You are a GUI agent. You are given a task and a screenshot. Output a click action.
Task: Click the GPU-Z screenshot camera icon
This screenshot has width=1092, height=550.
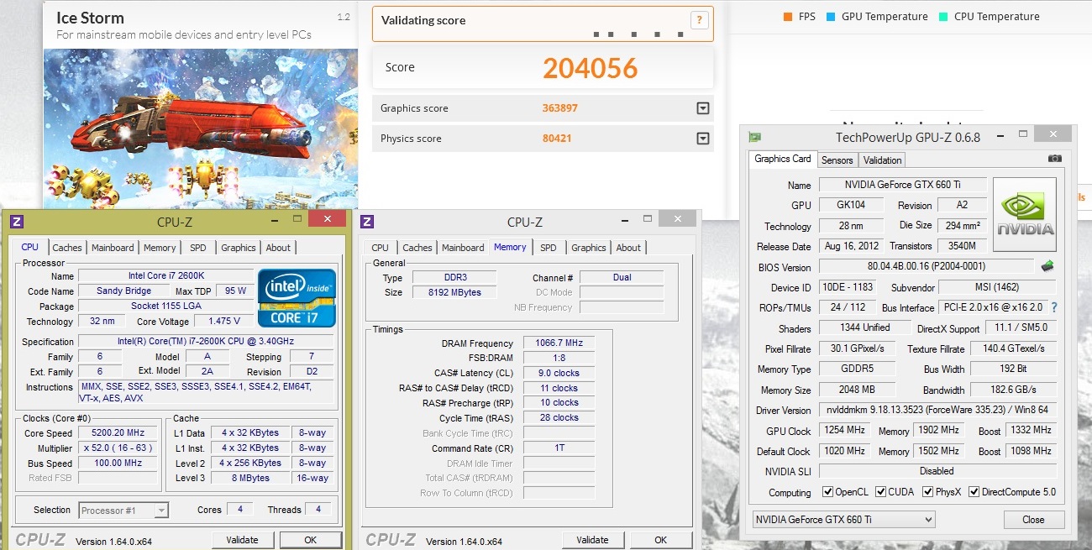(1055, 159)
